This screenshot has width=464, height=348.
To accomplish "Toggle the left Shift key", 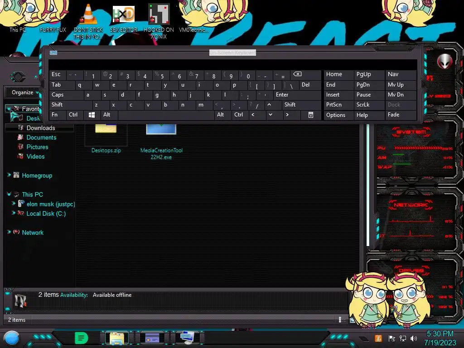I will tap(71, 105).
